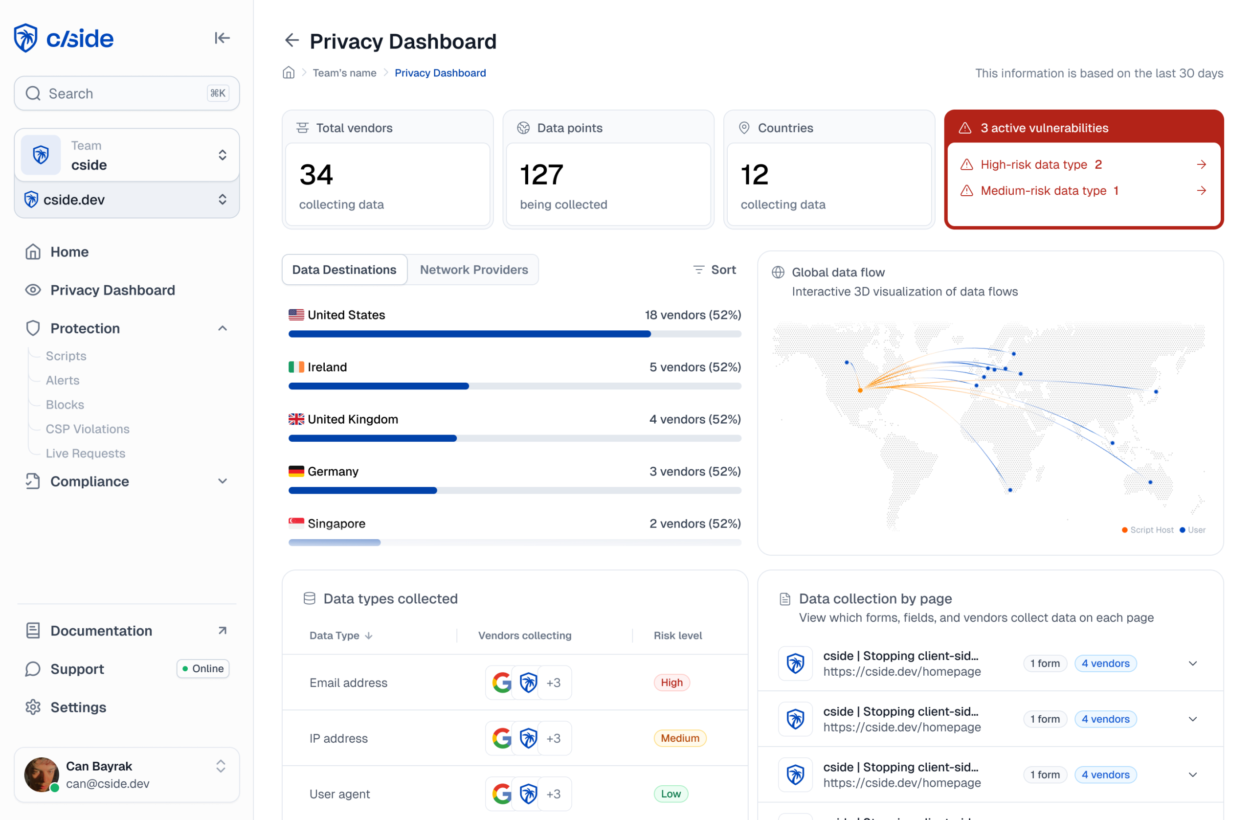Open sorting options via the Sort icon
1252x820 pixels.
pyautogui.click(x=698, y=270)
